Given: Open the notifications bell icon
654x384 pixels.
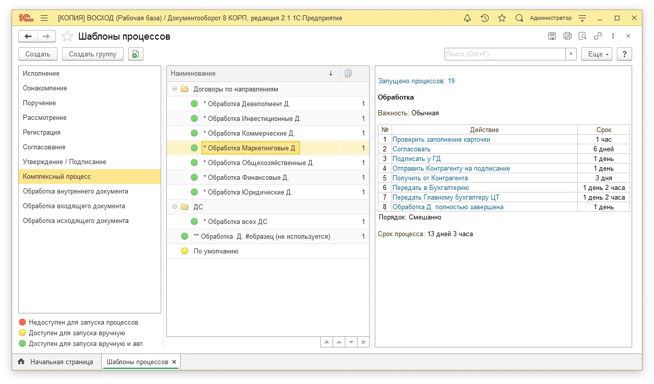Looking at the screenshot, I should (467, 18).
